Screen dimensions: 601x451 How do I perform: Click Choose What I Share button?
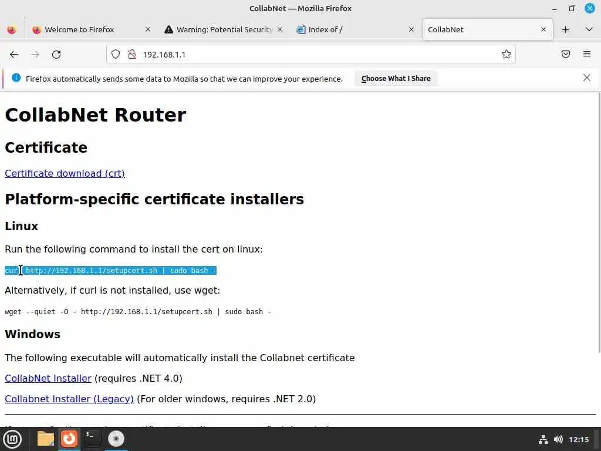tap(396, 79)
